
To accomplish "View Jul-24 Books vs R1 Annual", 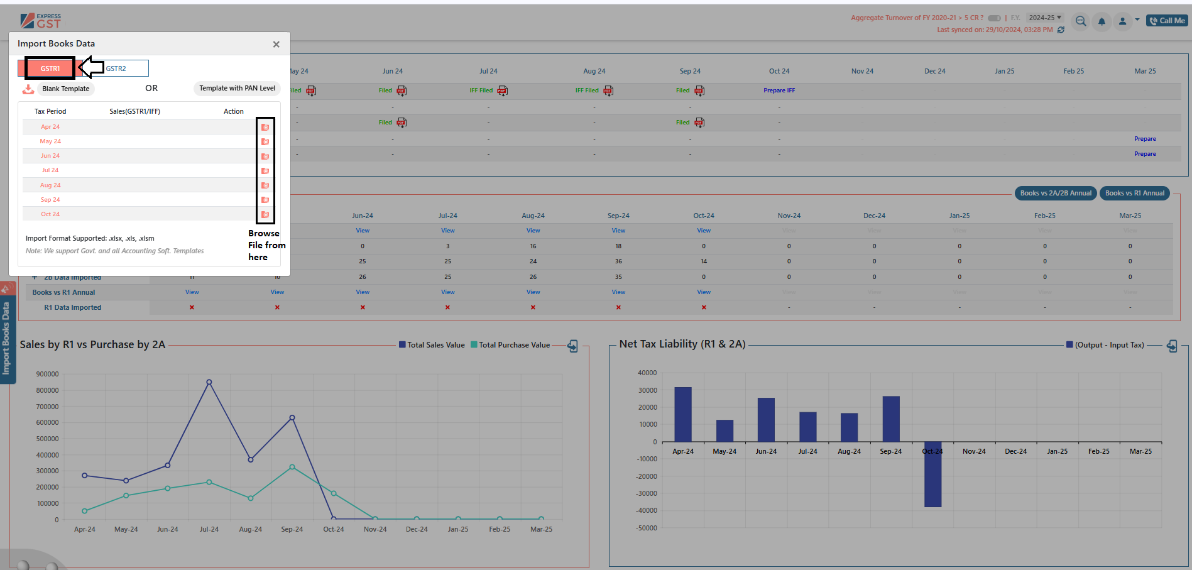I will [x=447, y=292].
